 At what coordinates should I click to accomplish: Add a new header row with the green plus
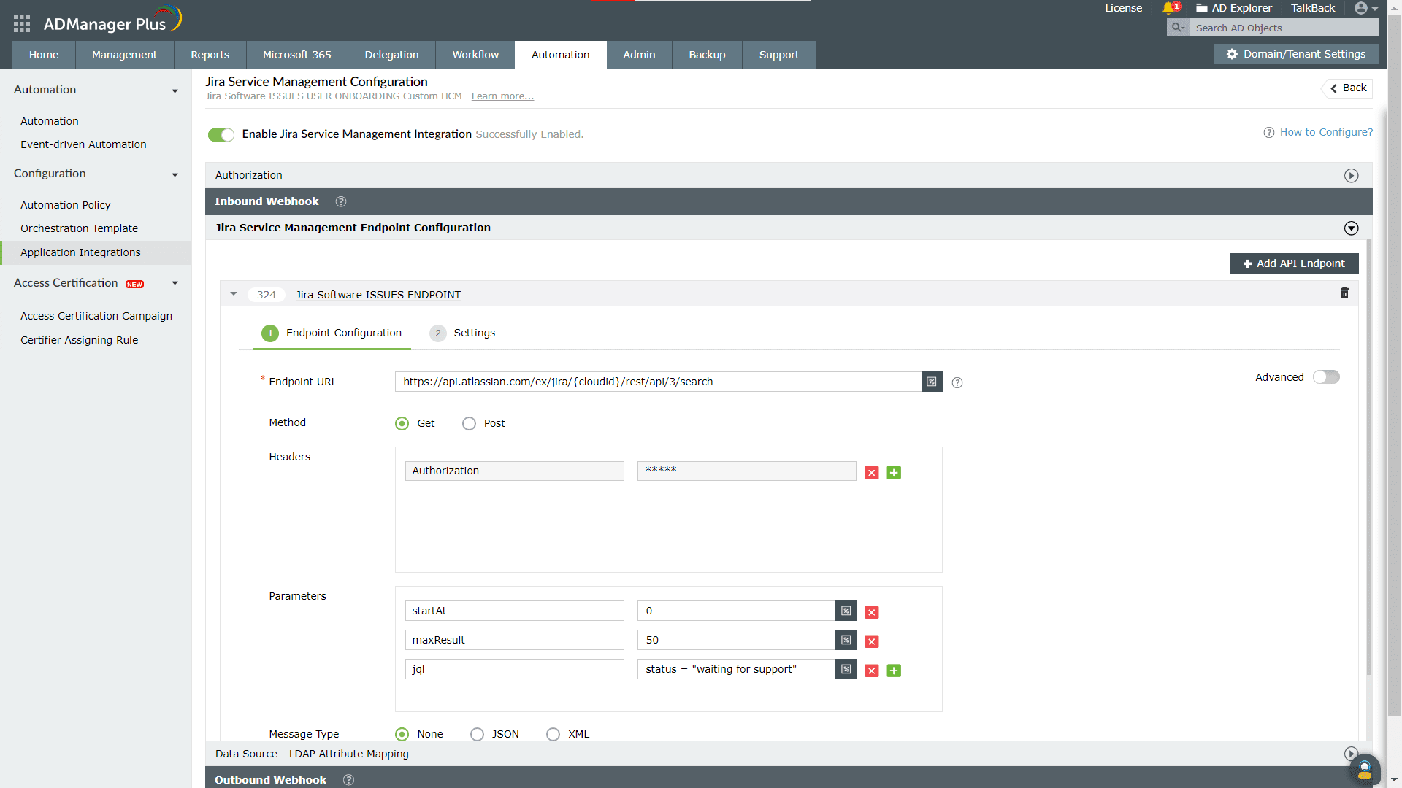[x=893, y=473]
